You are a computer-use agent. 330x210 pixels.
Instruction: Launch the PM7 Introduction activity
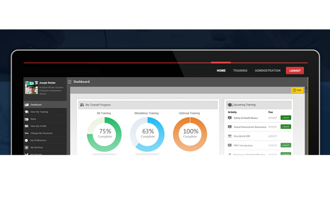[286, 145]
